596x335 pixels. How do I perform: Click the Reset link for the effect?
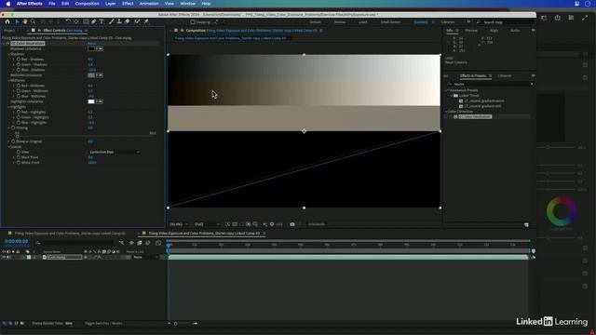tap(91, 44)
